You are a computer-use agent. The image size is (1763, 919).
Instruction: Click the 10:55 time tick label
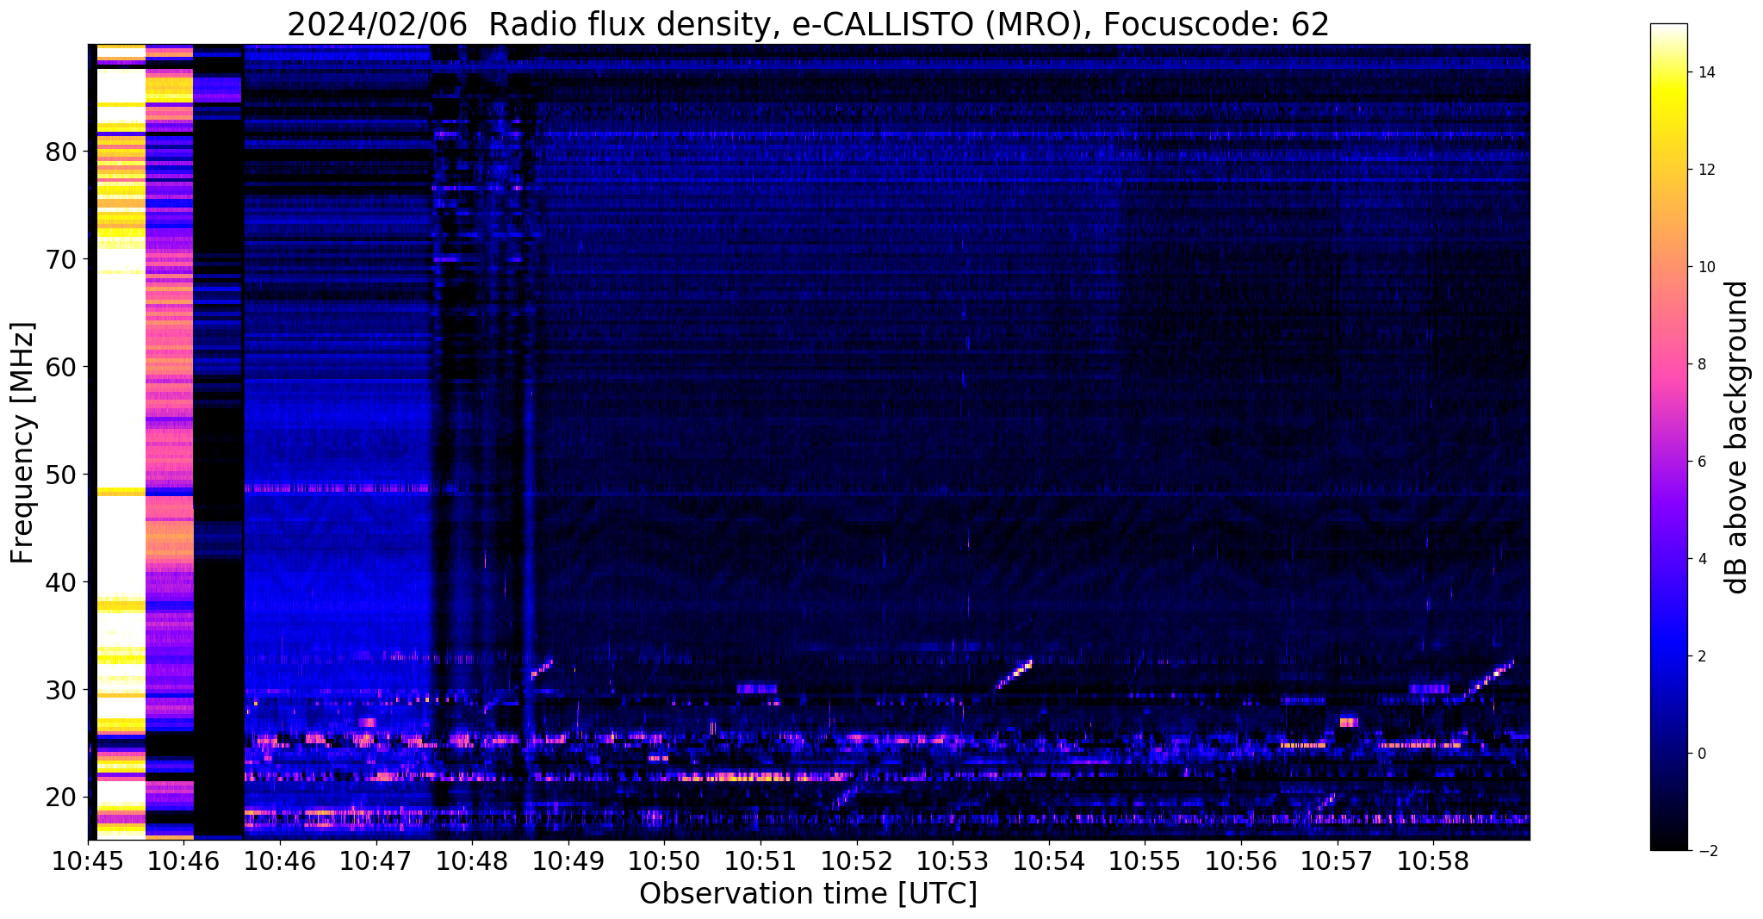point(1145,861)
